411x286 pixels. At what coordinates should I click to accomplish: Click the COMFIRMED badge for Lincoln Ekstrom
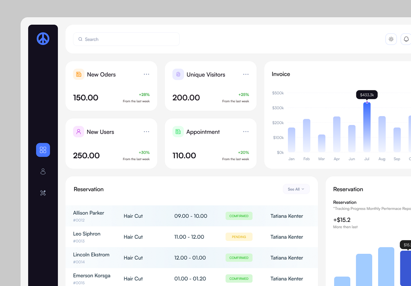(239, 258)
